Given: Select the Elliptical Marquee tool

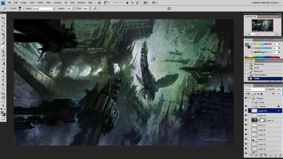Looking at the screenshot, I should [x=3, y=22].
